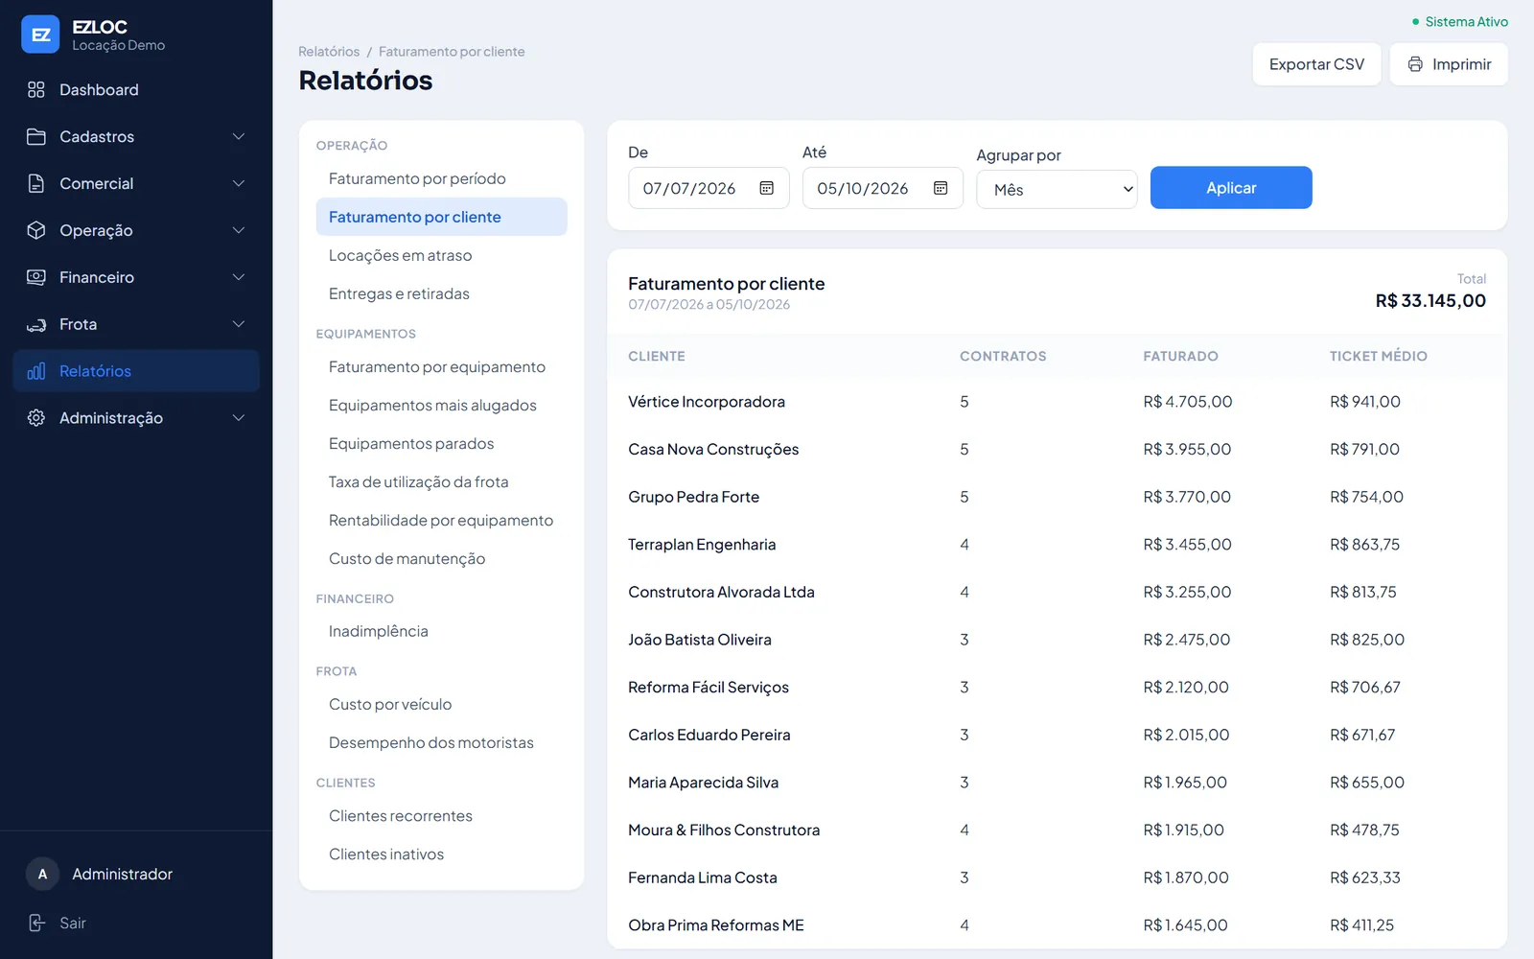Click the Exportar CSV button

pos(1316,64)
